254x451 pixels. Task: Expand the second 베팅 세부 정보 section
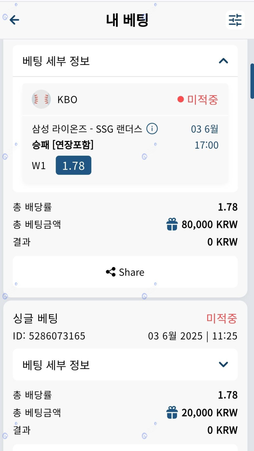point(223,364)
